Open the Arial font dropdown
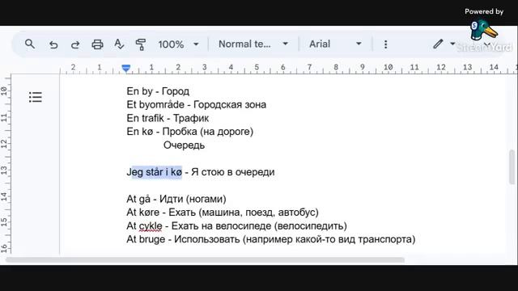 coord(335,44)
